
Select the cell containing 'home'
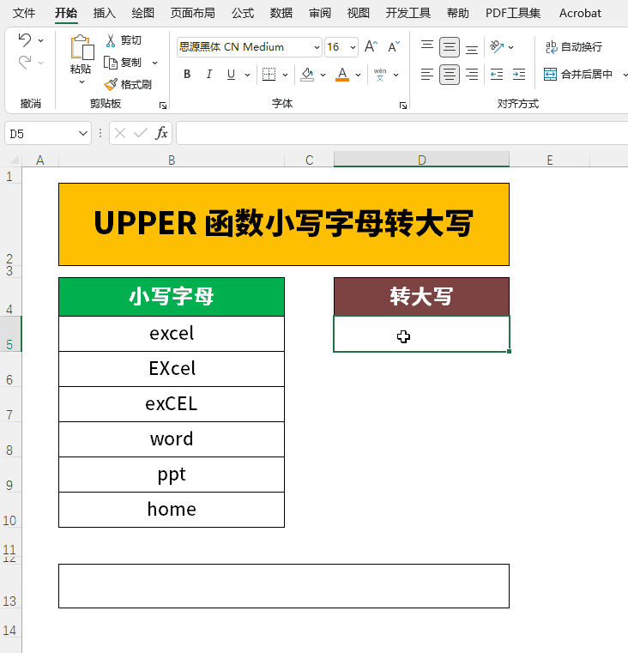click(172, 510)
